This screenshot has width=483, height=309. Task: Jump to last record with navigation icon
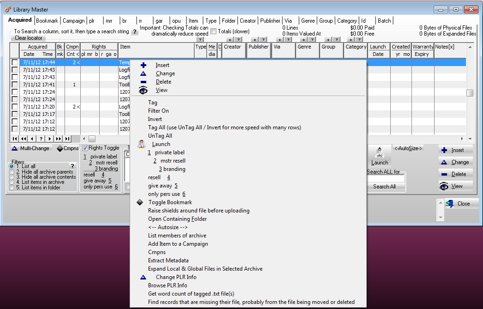tap(67, 139)
